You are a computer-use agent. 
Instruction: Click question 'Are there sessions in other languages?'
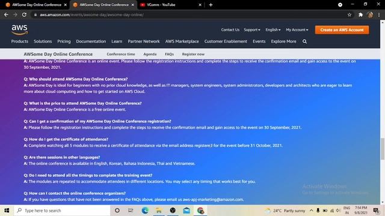(62, 157)
